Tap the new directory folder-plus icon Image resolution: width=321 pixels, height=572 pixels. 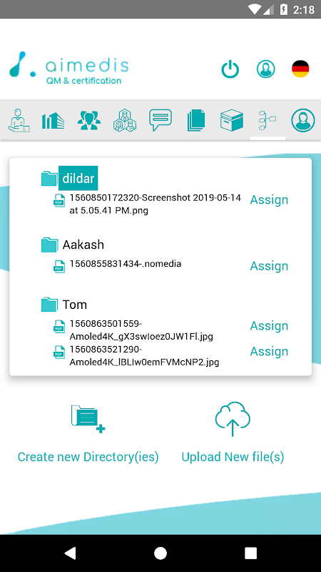pyautogui.click(x=88, y=419)
